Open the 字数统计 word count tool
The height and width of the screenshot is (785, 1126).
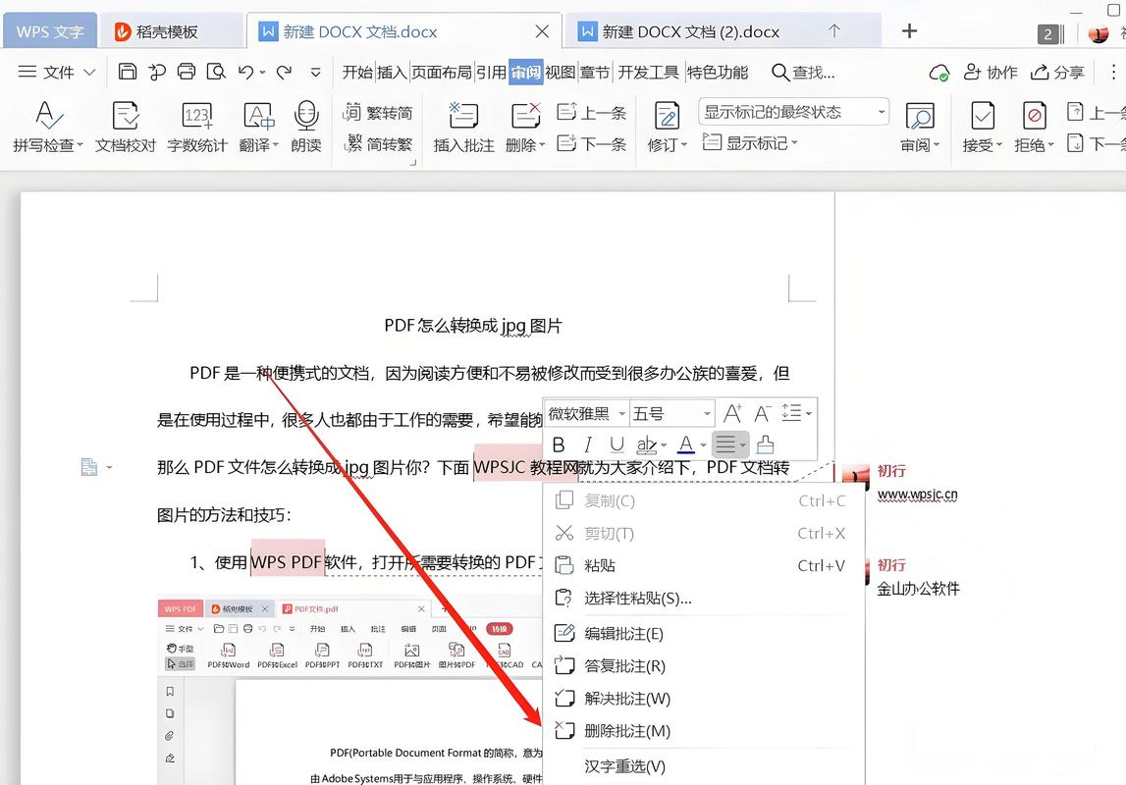pyautogui.click(x=196, y=127)
